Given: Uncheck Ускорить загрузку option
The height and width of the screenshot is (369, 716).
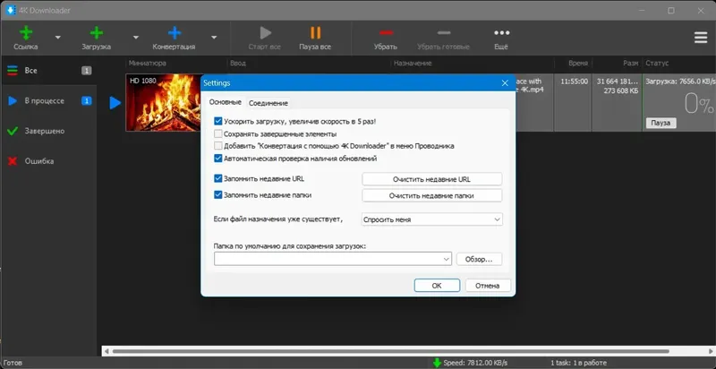Looking at the screenshot, I should [217, 122].
